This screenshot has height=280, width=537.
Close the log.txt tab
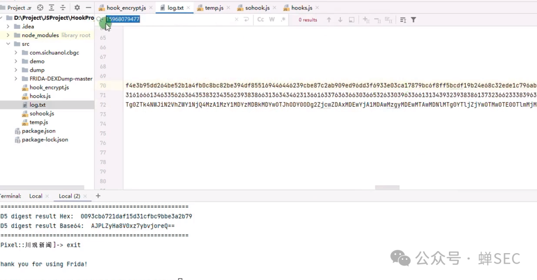pyautogui.click(x=188, y=7)
